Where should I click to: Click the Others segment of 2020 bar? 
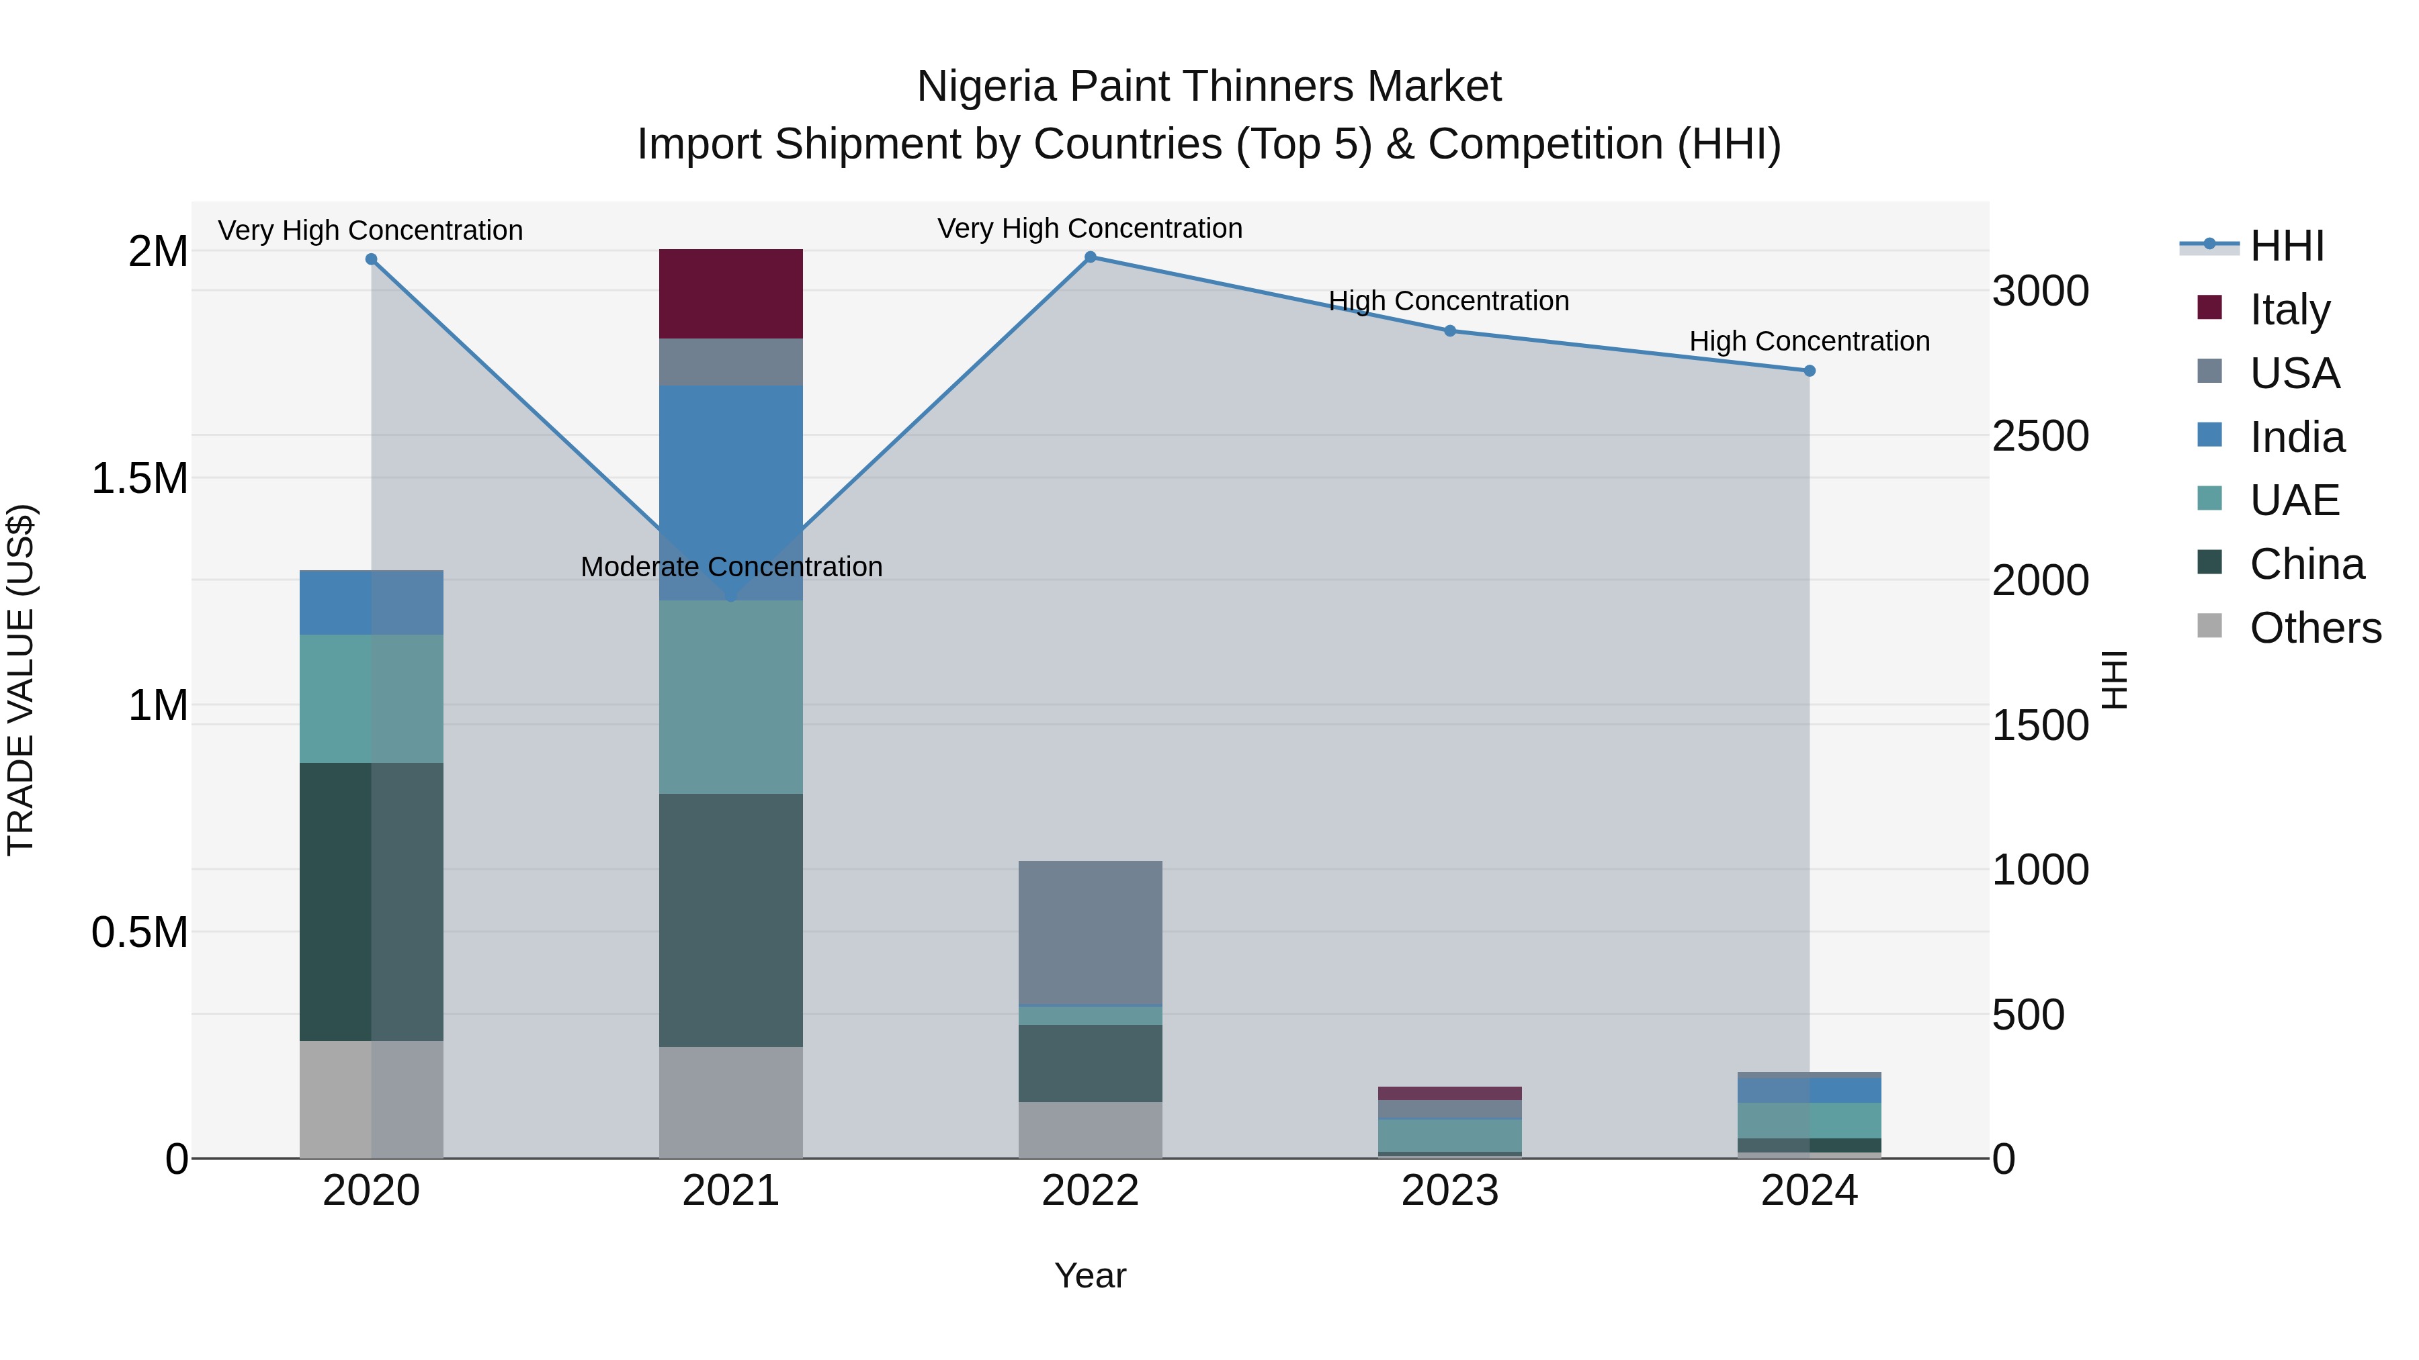click(371, 1099)
